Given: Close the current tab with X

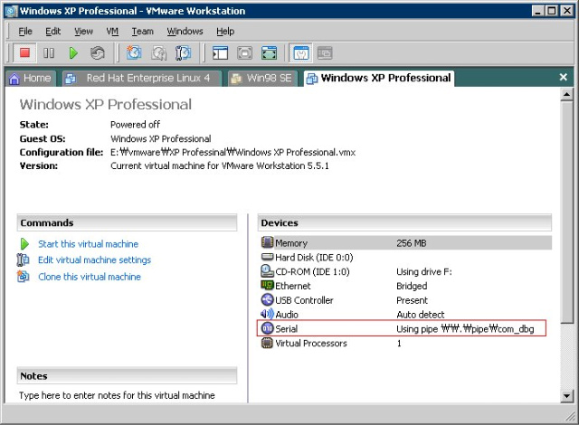Looking at the screenshot, I should click(x=563, y=77).
